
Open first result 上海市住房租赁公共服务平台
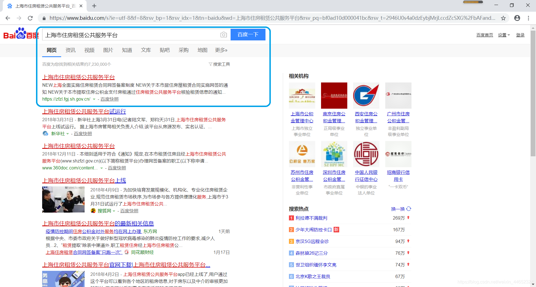[78, 77]
